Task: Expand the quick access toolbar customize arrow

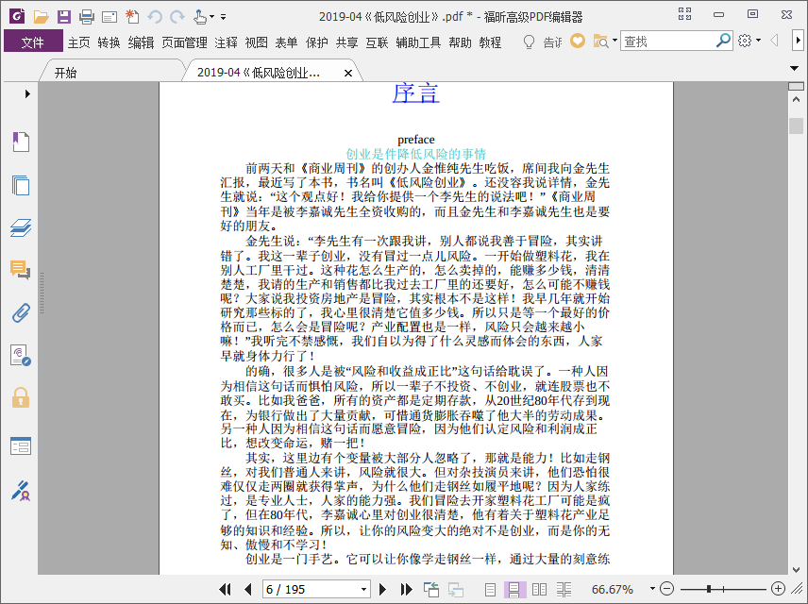Action: pos(223,17)
